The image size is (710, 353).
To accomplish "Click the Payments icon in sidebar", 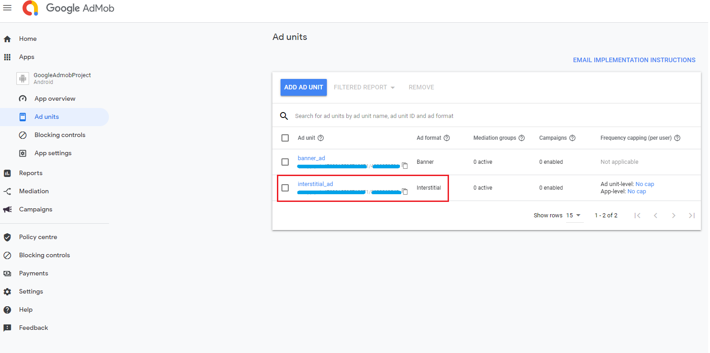I will pyautogui.click(x=7, y=274).
